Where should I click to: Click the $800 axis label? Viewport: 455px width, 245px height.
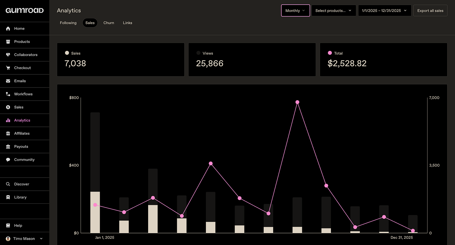click(x=74, y=98)
